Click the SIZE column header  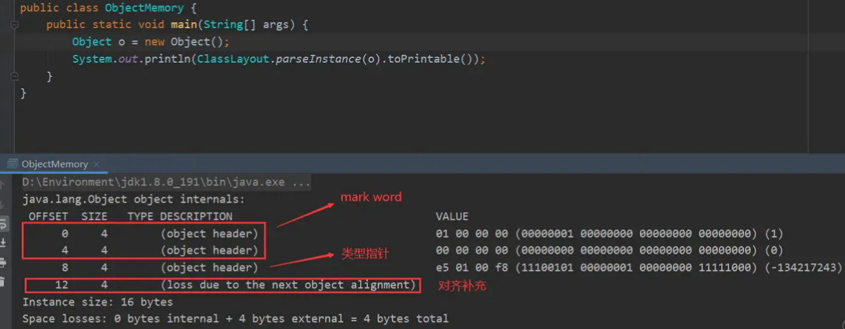(94, 217)
